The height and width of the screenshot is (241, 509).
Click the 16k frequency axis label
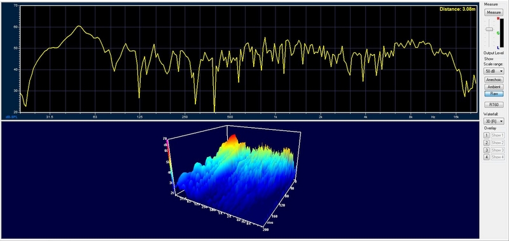[x=456, y=116]
